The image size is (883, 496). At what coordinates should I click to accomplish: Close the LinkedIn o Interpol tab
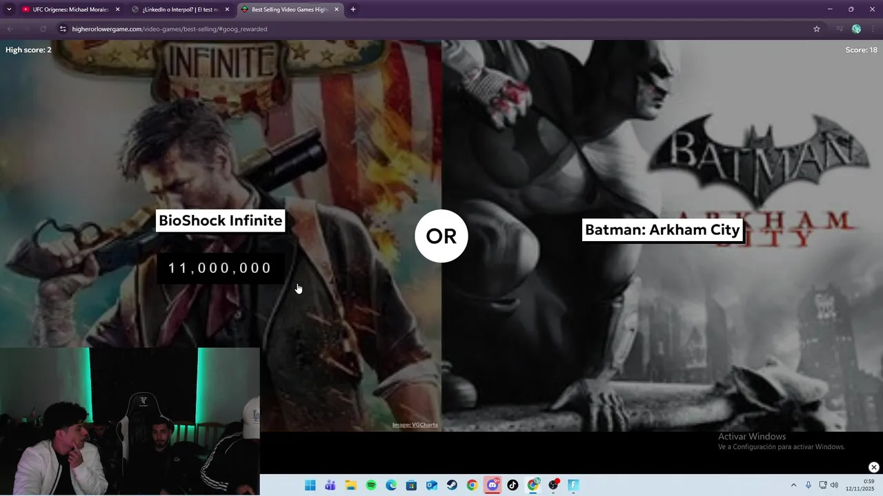click(227, 10)
